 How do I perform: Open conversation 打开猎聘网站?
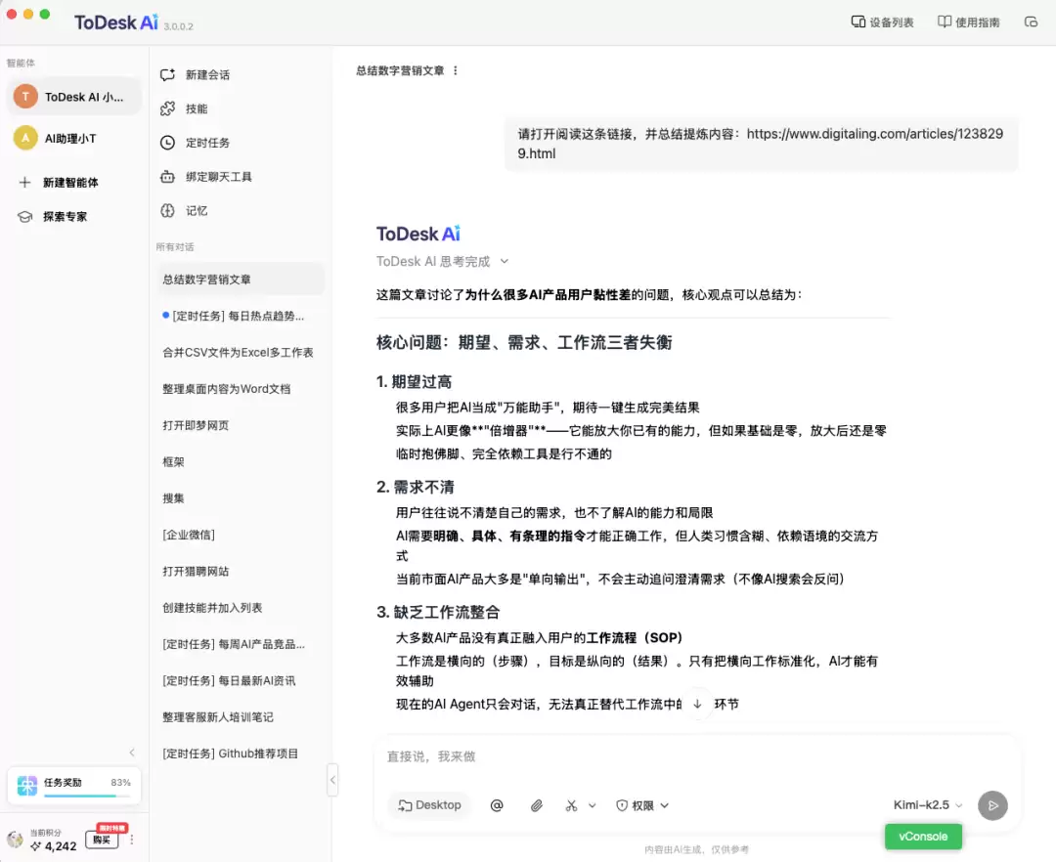(x=242, y=572)
